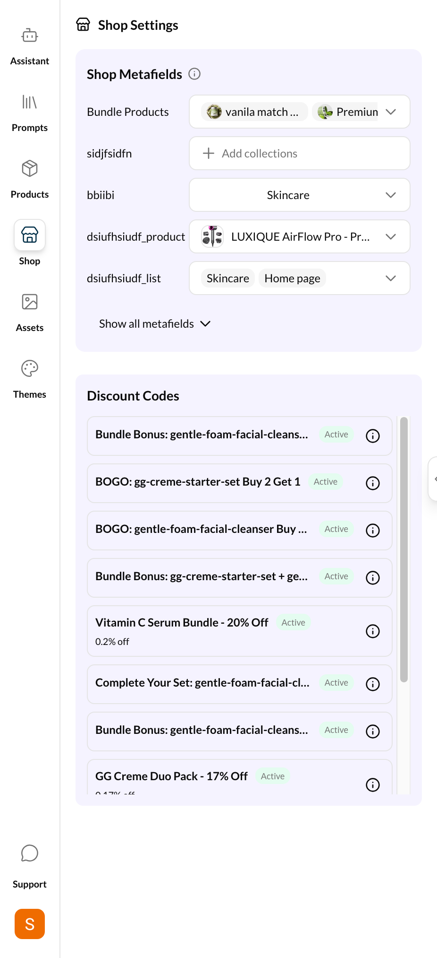Click the orange S account avatar
This screenshot has height=958, width=437.
click(x=30, y=923)
